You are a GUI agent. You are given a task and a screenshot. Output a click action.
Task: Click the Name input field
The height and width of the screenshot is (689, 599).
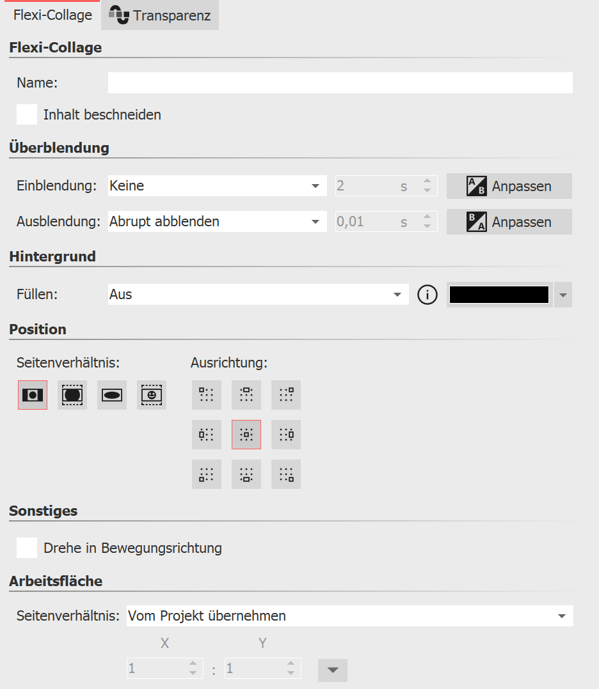(340, 83)
